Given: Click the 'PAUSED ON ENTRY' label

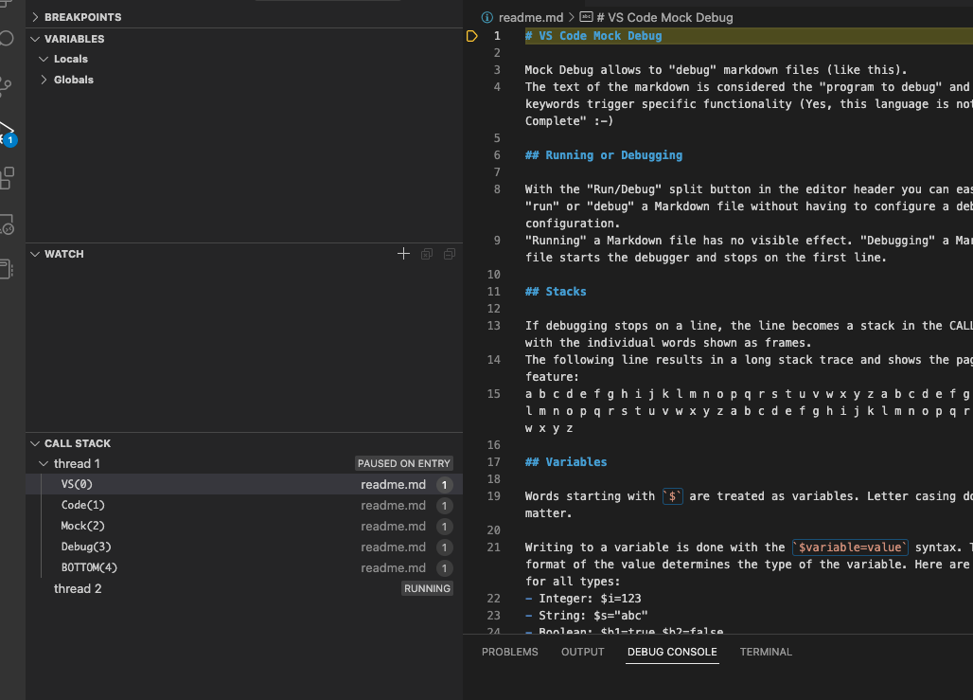Looking at the screenshot, I should point(404,463).
